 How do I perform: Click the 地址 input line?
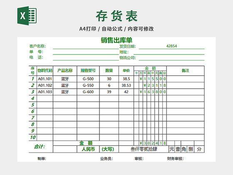169,52
